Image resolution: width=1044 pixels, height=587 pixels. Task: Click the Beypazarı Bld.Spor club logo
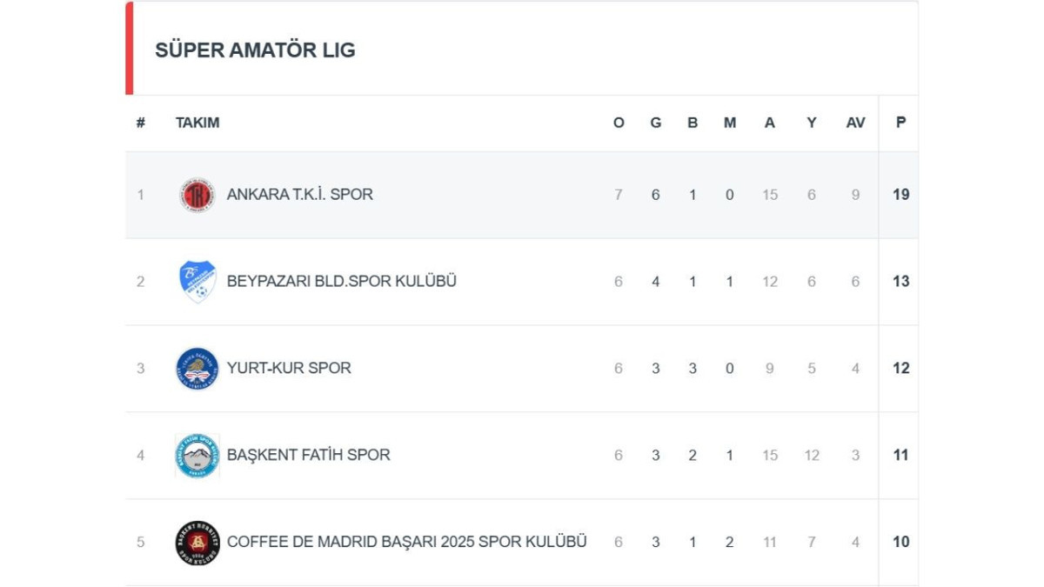(x=197, y=282)
